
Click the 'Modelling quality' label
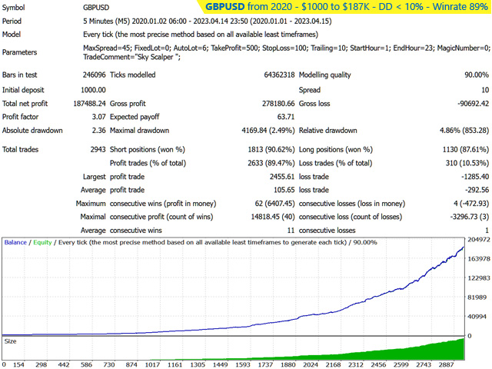click(x=324, y=75)
